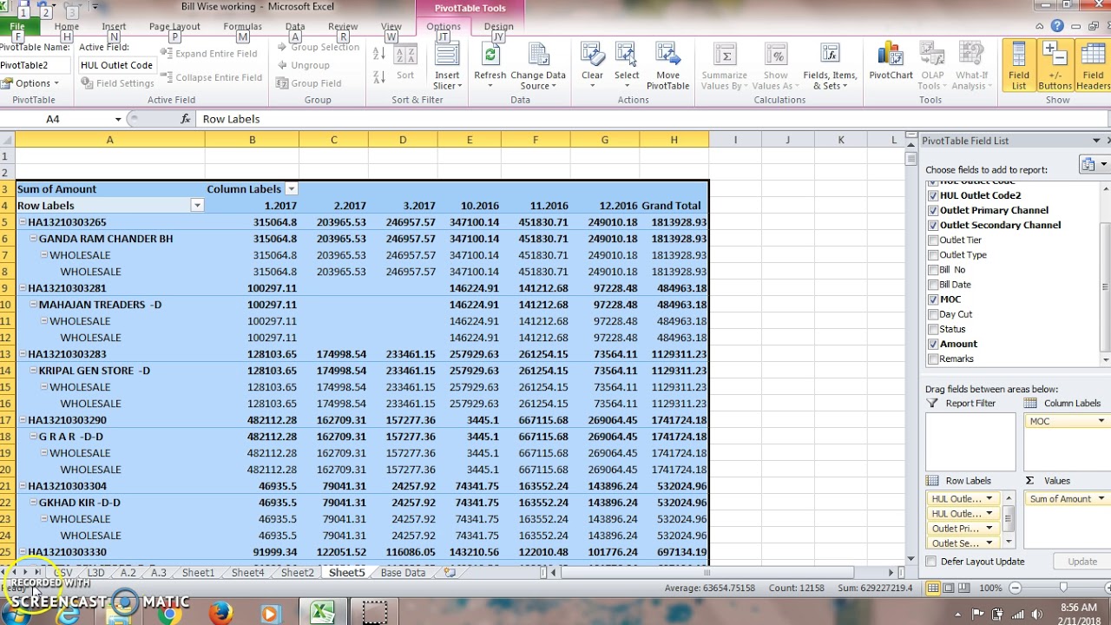Open Chrome from the taskbar
This screenshot has height=625, width=1111.
(170, 613)
